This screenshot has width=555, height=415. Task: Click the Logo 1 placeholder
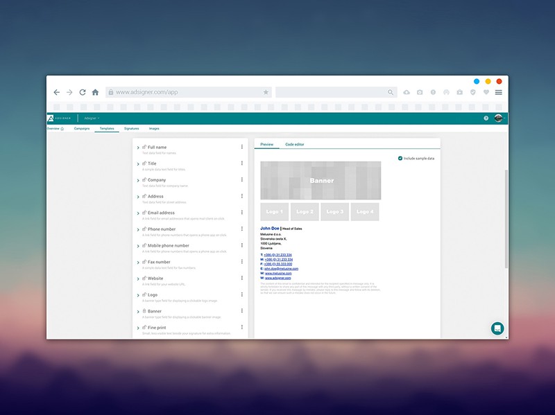(275, 212)
